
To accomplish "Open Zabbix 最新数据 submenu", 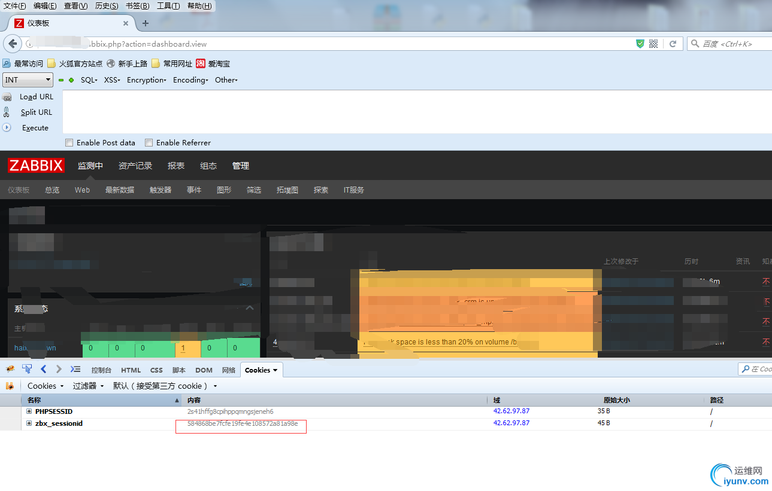I will (120, 190).
